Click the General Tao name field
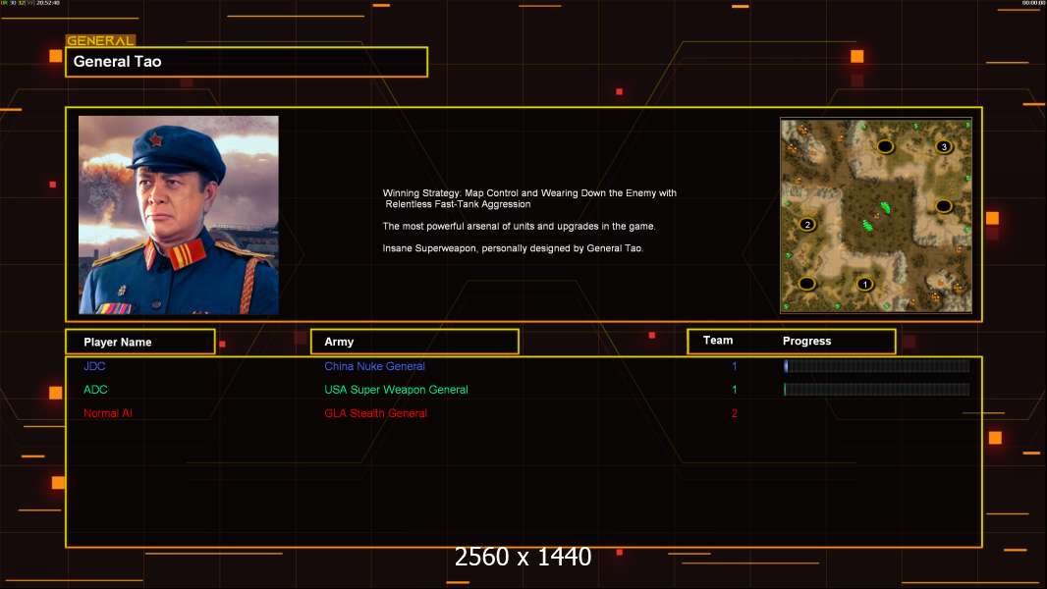 [x=247, y=62]
